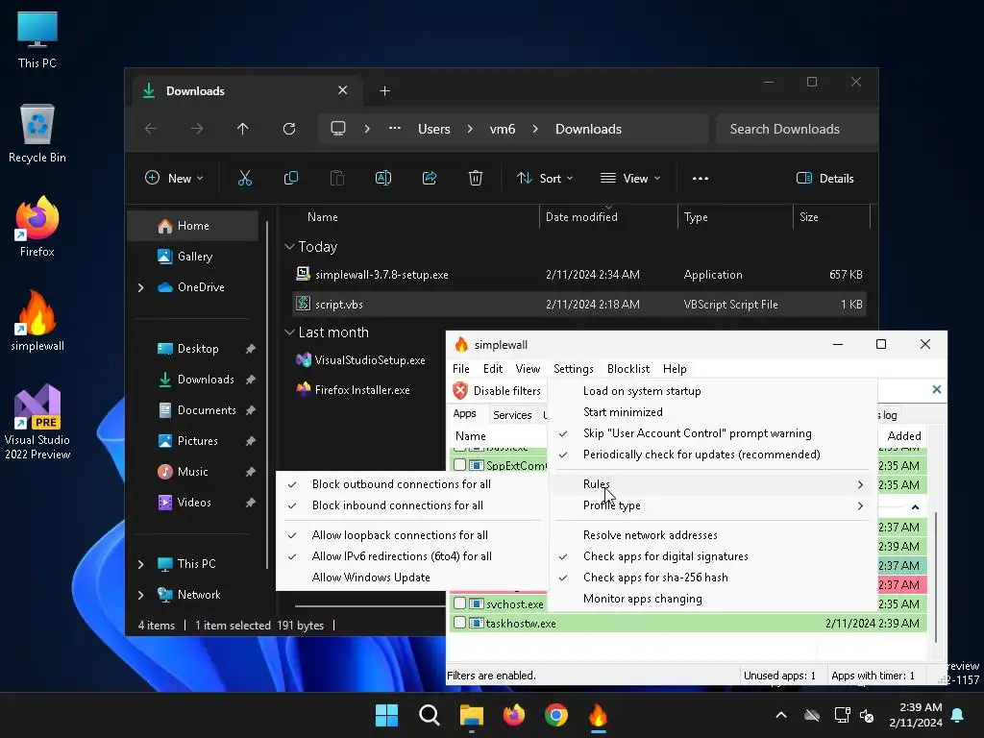Click Chrome icon on taskbar

click(x=556, y=715)
